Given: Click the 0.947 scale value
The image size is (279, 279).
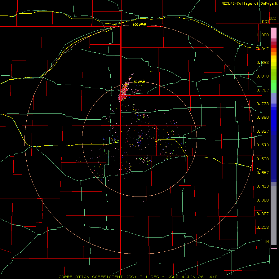Looking at the screenshot, I should click(x=263, y=49).
